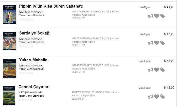
Task: Rate Yukarı Mahalle using the star rating
Action: pyautogui.click(x=26, y=73)
